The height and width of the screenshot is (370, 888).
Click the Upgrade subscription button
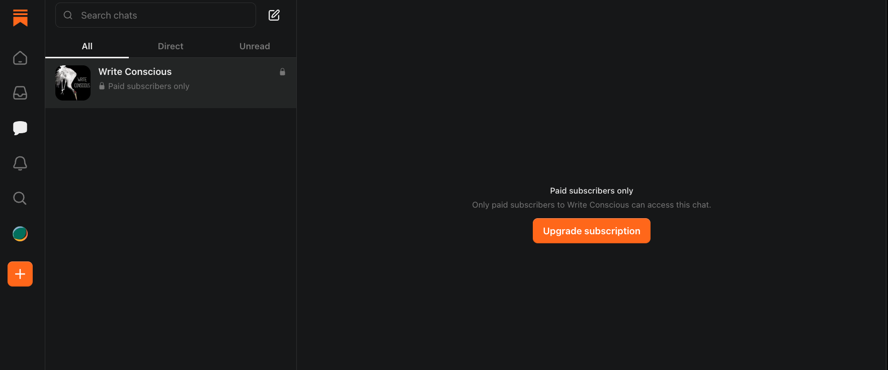click(x=592, y=231)
